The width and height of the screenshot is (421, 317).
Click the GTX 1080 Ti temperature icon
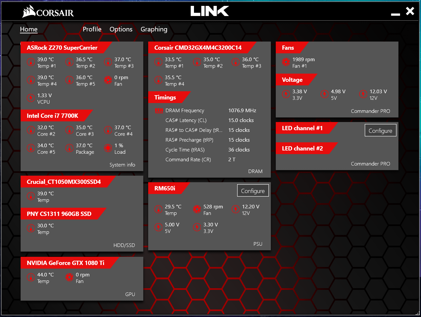click(31, 277)
